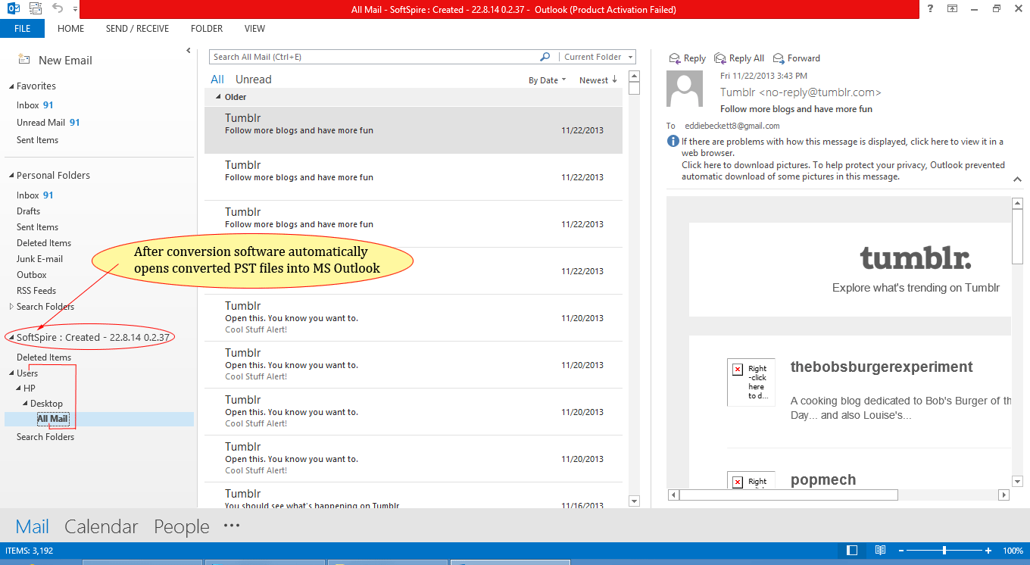Open the FILE tab
This screenshot has height=565, width=1030.
tap(22, 29)
